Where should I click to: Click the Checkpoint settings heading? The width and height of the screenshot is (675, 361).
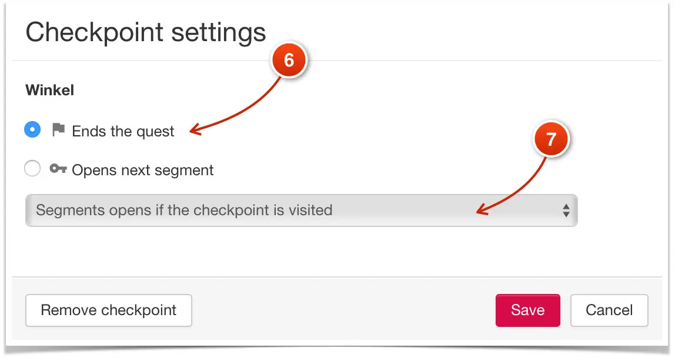[146, 33]
